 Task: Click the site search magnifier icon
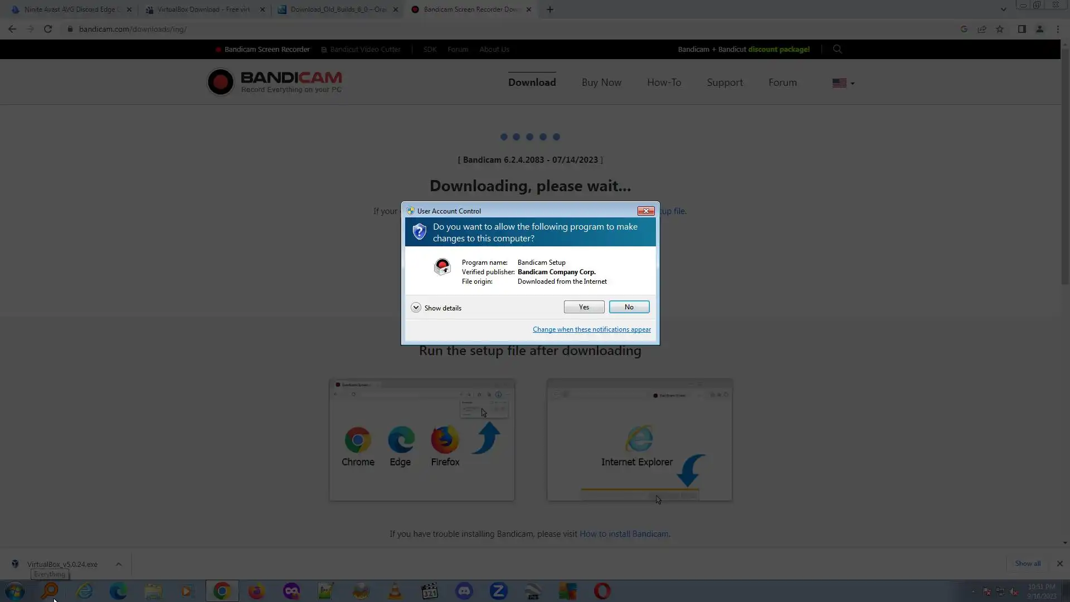[x=837, y=49]
